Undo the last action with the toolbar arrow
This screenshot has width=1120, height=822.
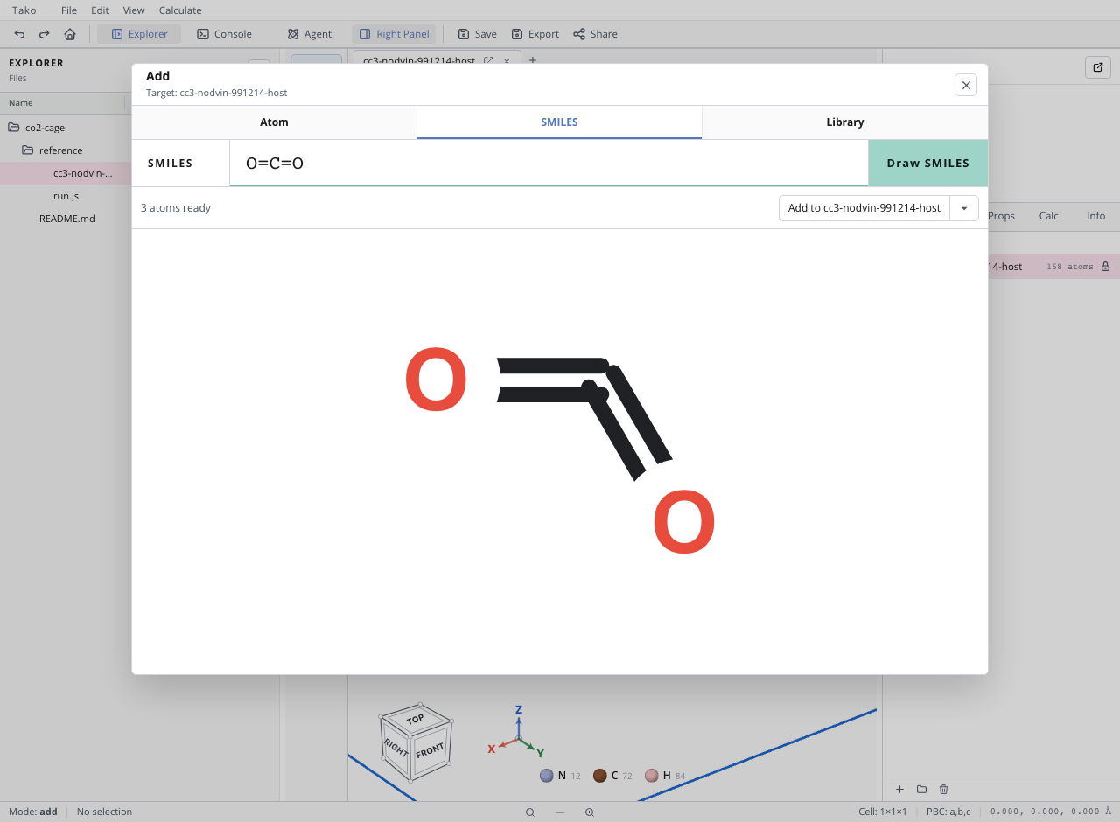19,34
